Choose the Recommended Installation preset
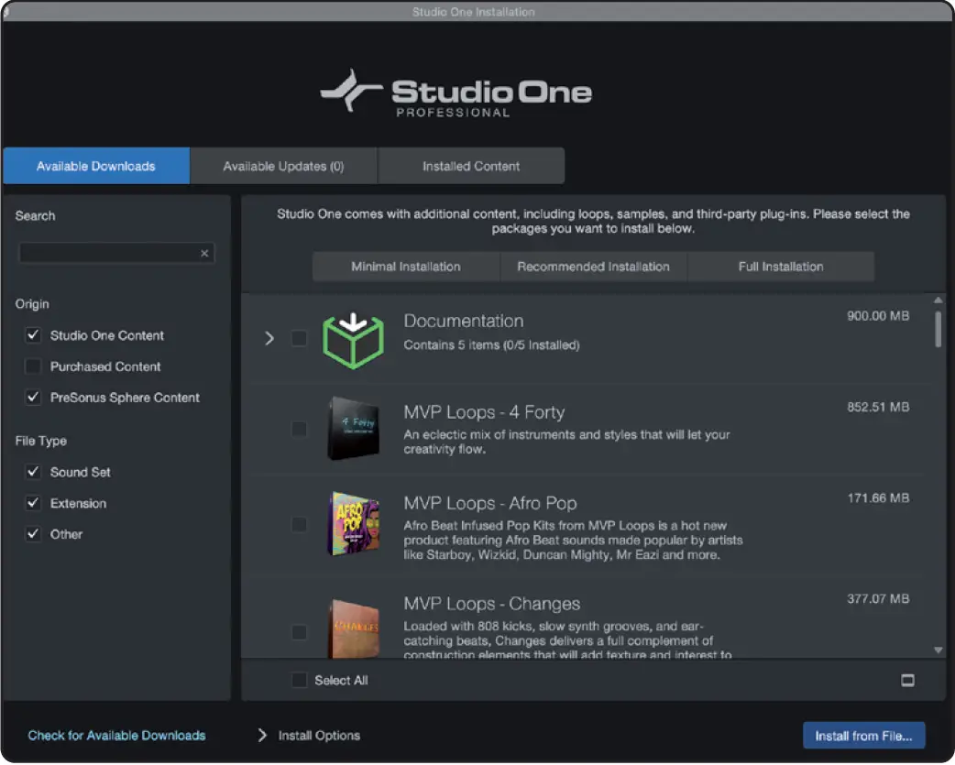Image resolution: width=955 pixels, height=765 pixels. pos(593,267)
